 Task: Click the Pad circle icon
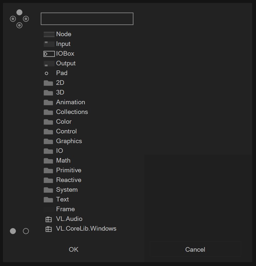pyautogui.click(x=47, y=73)
